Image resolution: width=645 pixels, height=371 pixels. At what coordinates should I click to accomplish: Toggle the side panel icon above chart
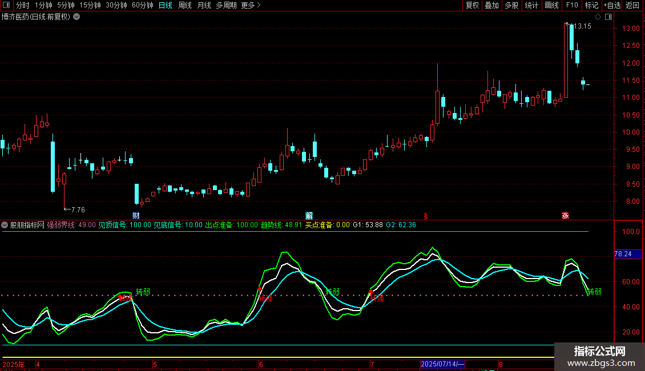[x=608, y=17]
